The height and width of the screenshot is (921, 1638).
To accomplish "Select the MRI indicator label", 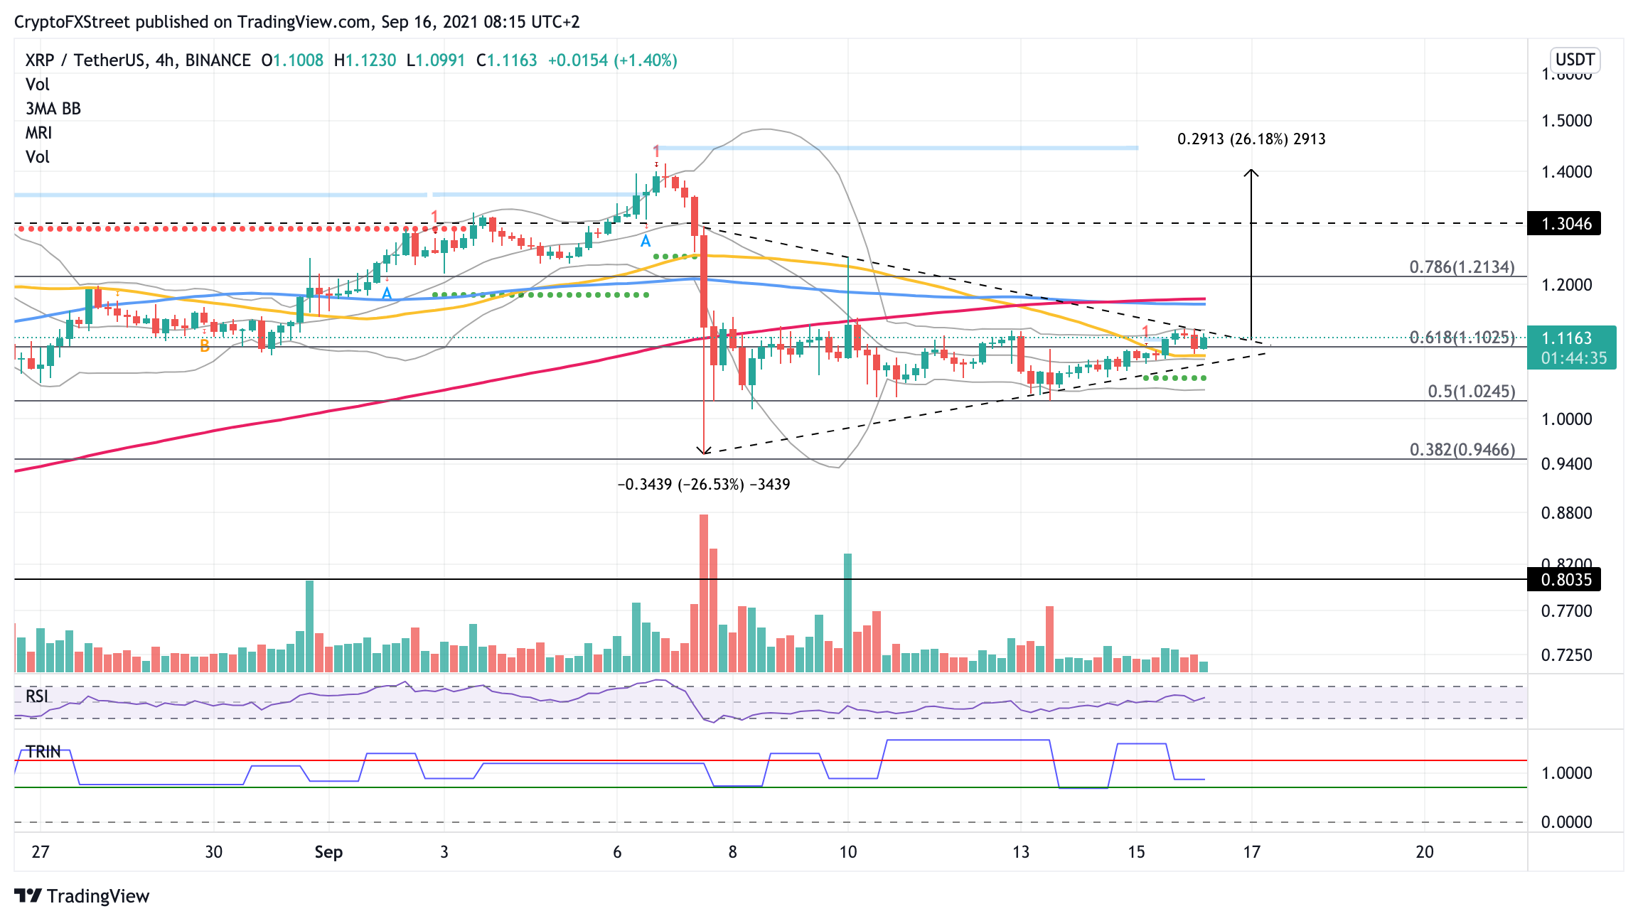I will pyautogui.click(x=39, y=133).
